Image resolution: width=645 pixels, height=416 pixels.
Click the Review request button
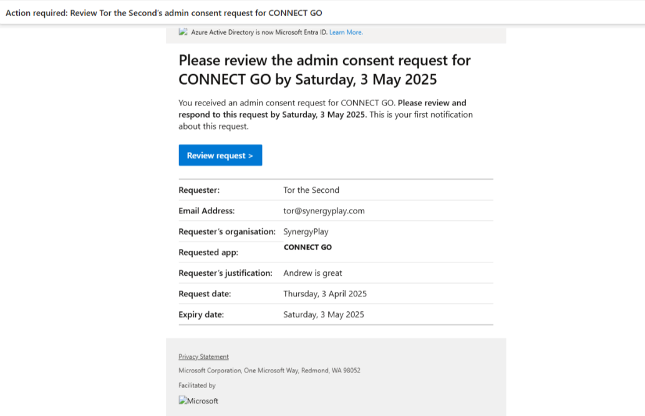tap(220, 155)
